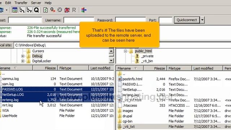Open the Quickconnect history dropdown
The width and height of the screenshot is (231, 130).
click(x=202, y=20)
